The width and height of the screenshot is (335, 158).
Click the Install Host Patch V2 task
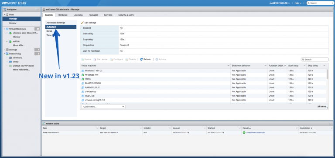(x=51, y=132)
